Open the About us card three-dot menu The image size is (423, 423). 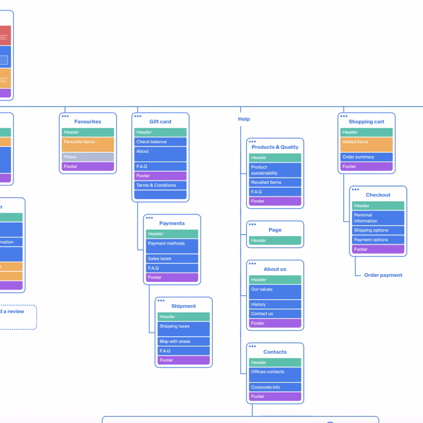[252, 264]
